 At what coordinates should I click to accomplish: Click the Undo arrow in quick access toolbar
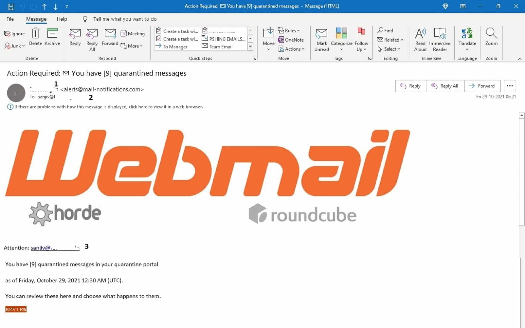point(22,6)
